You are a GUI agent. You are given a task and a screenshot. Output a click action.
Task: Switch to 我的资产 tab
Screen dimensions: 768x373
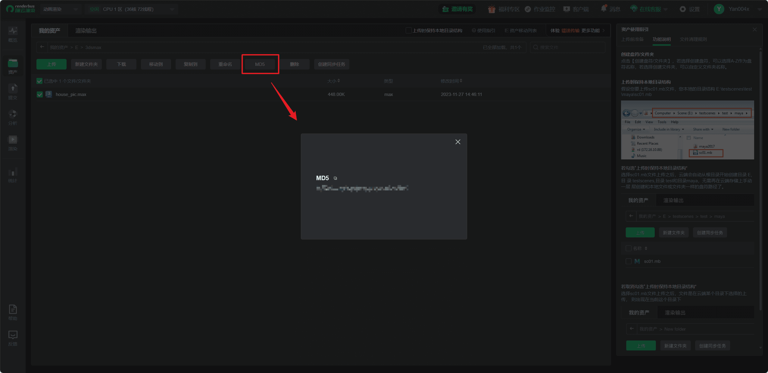coord(49,31)
